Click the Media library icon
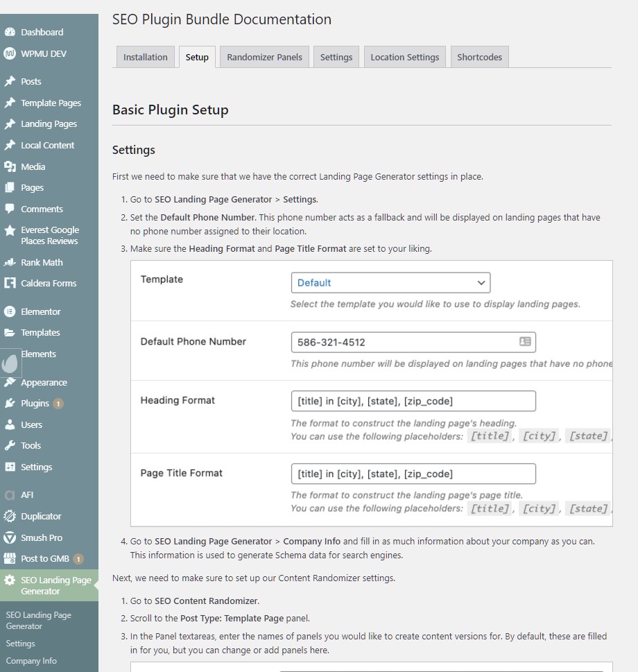The height and width of the screenshot is (672, 638). (x=10, y=166)
